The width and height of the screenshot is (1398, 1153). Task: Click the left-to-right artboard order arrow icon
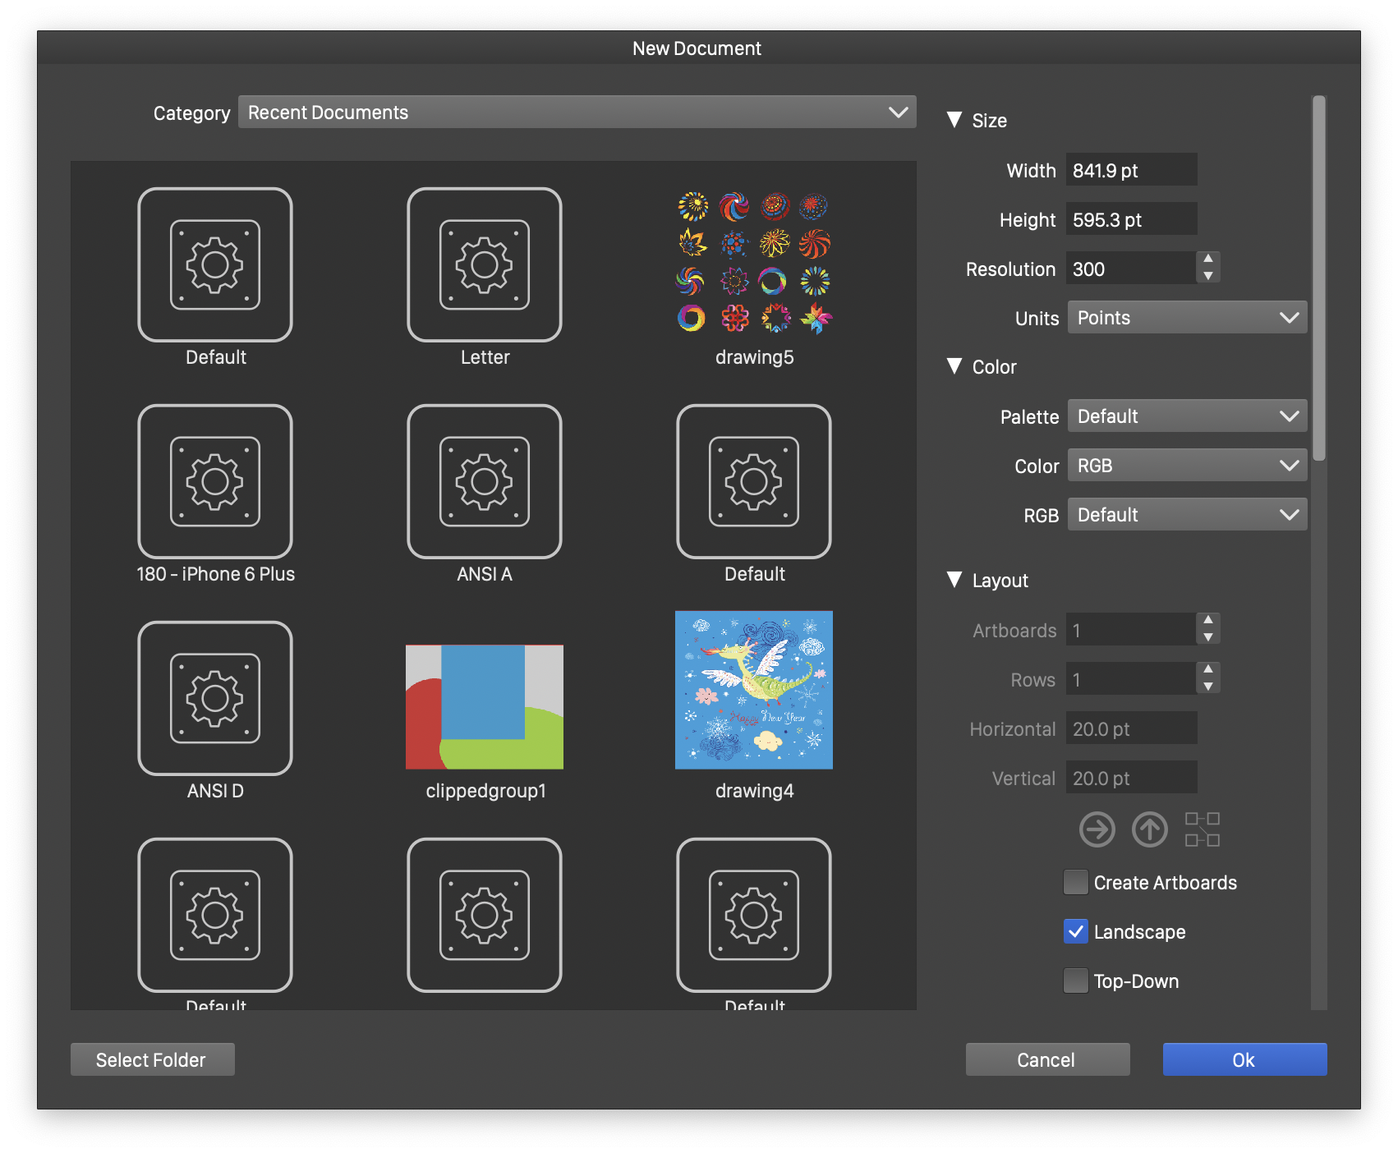pyautogui.click(x=1097, y=829)
